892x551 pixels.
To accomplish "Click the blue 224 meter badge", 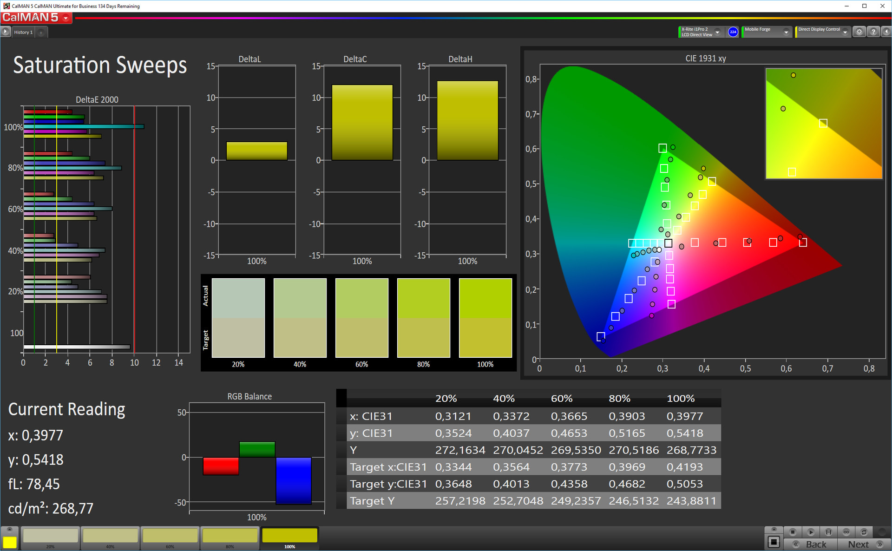I will [733, 32].
